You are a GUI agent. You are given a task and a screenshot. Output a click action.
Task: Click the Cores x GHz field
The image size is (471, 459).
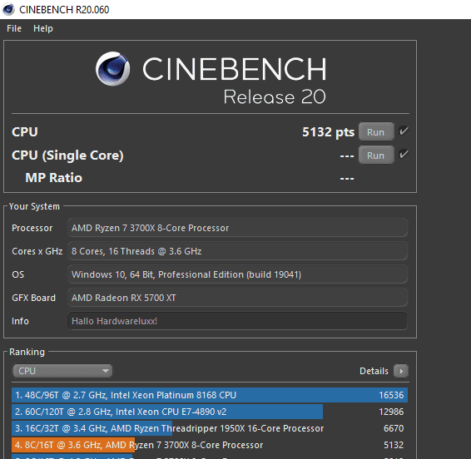pos(237,251)
